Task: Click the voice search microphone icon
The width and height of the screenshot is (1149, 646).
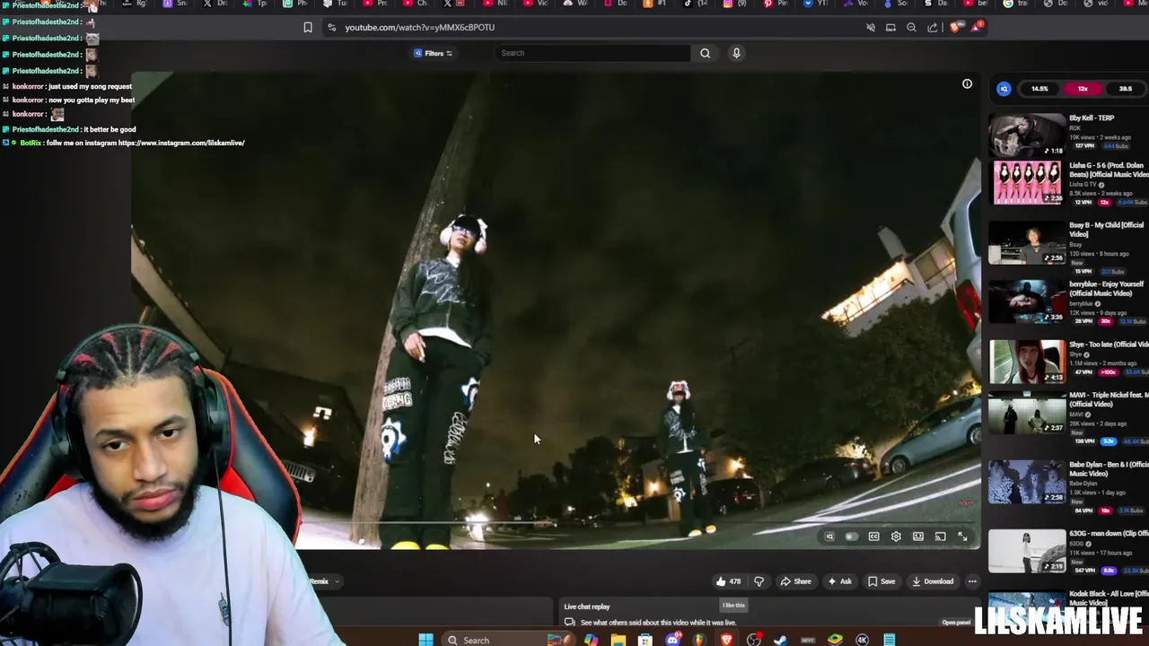Action: (x=736, y=53)
